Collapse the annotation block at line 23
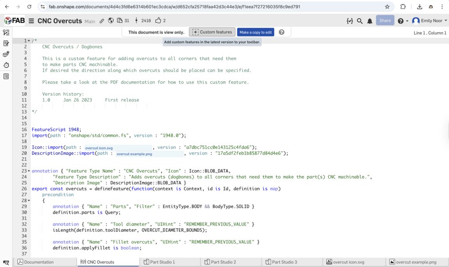Screen dimensions: 449x267 tap(29, 171)
